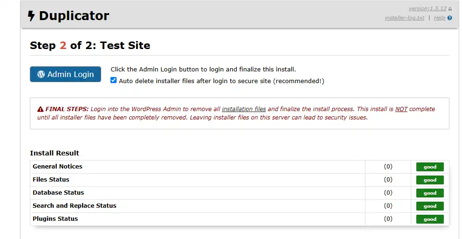Click the red warning triangle icon
The image size is (462, 239).
coord(41,109)
